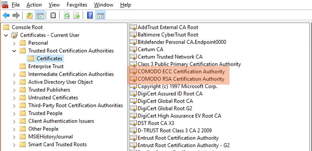Click the Personal folder icon
The image size is (312, 151).
pos(23,43)
